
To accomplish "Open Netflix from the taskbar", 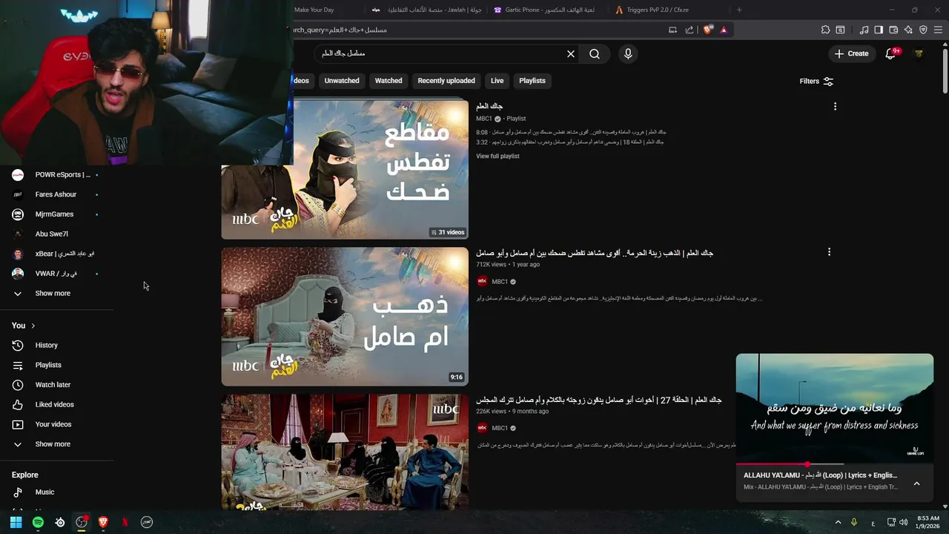I will point(125,522).
